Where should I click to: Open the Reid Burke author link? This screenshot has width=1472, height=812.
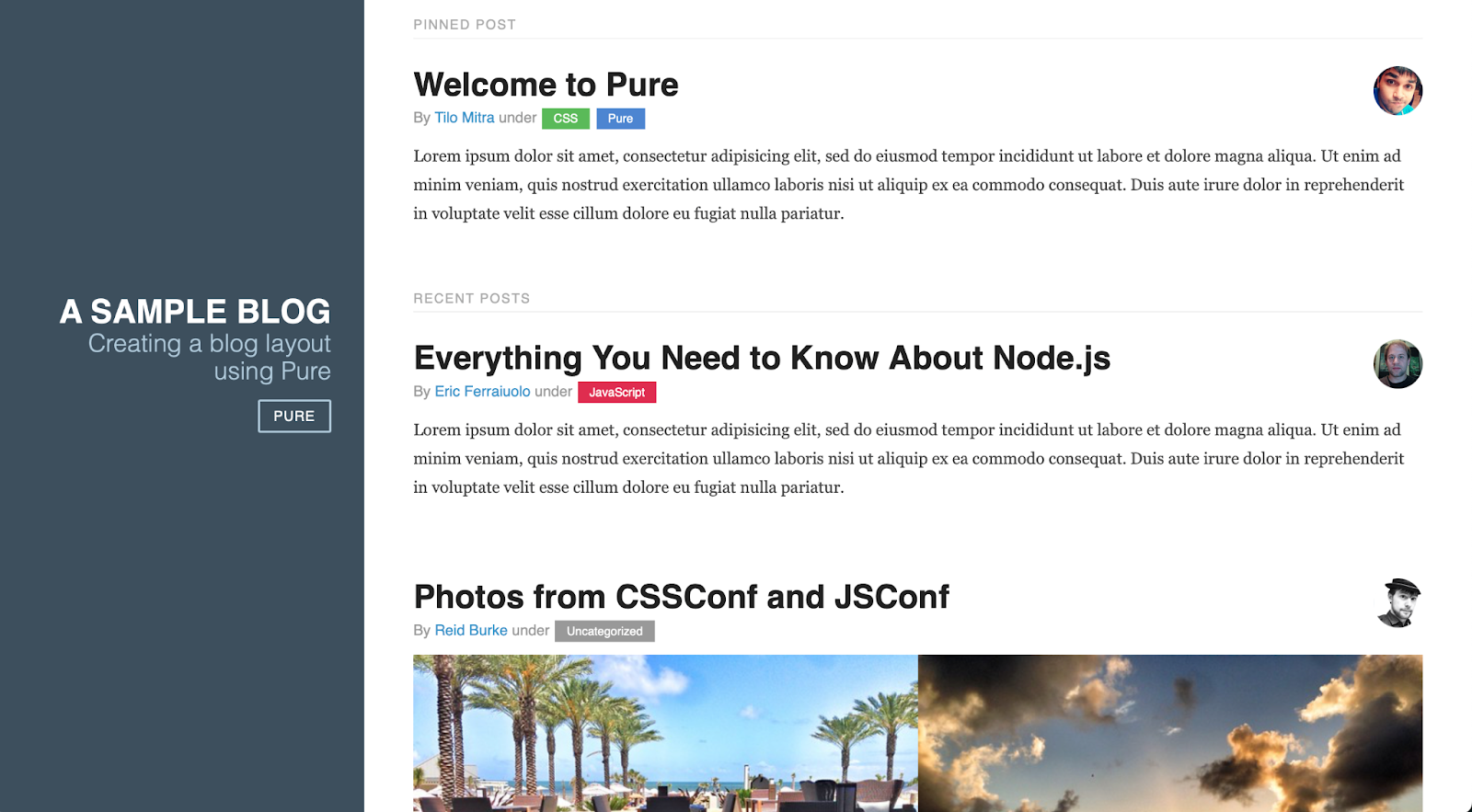[471, 630]
